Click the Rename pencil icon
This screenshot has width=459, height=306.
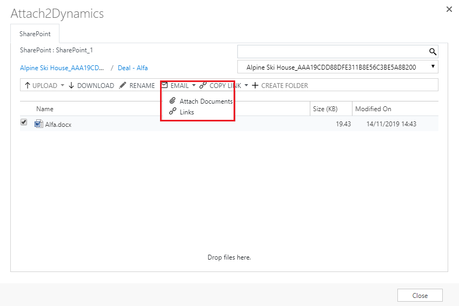123,85
